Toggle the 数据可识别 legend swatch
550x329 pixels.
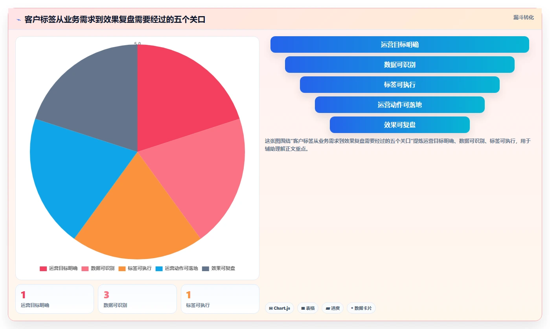[x=85, y=268]
